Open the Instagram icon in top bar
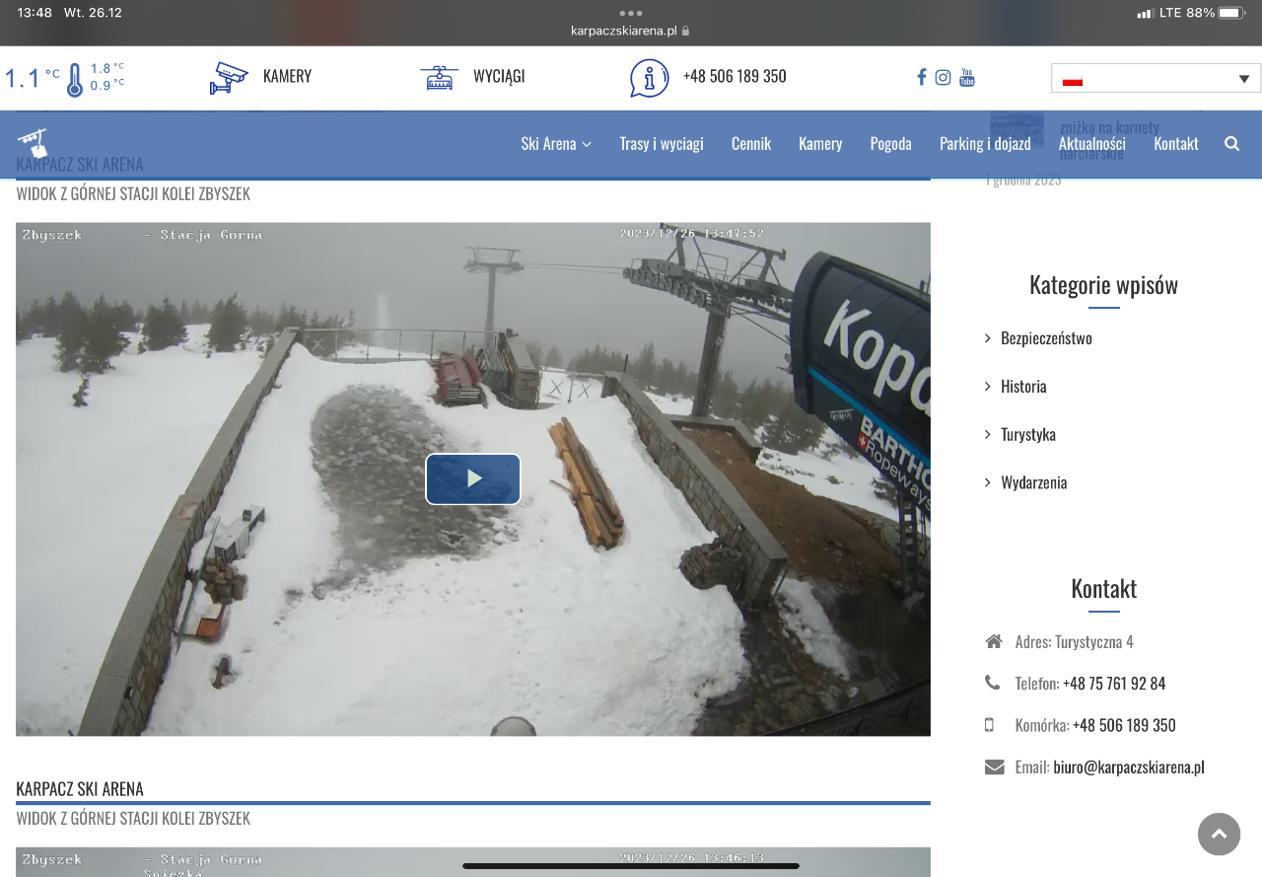The height and width of the screenshot is (877, 1262). 943,77
